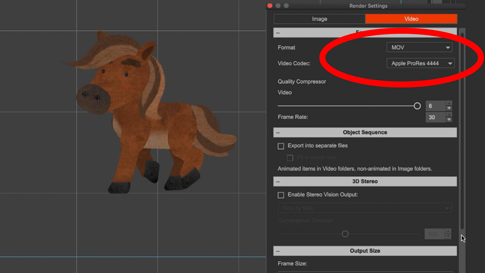Enable Stereo Vision Output checkbox
This screenshot has height=273, width=485.
(x=281, y=195)
